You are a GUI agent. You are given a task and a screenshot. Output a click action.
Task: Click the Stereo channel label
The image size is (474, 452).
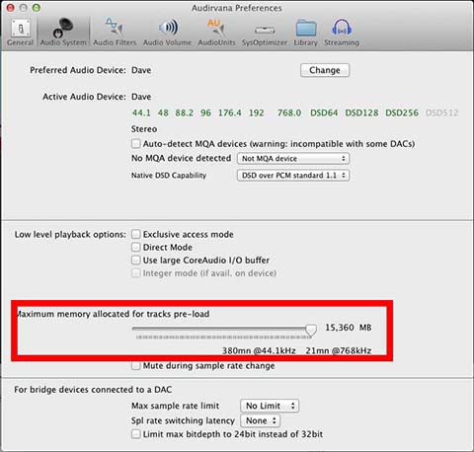pyautogui.click(x=144, y=129)
